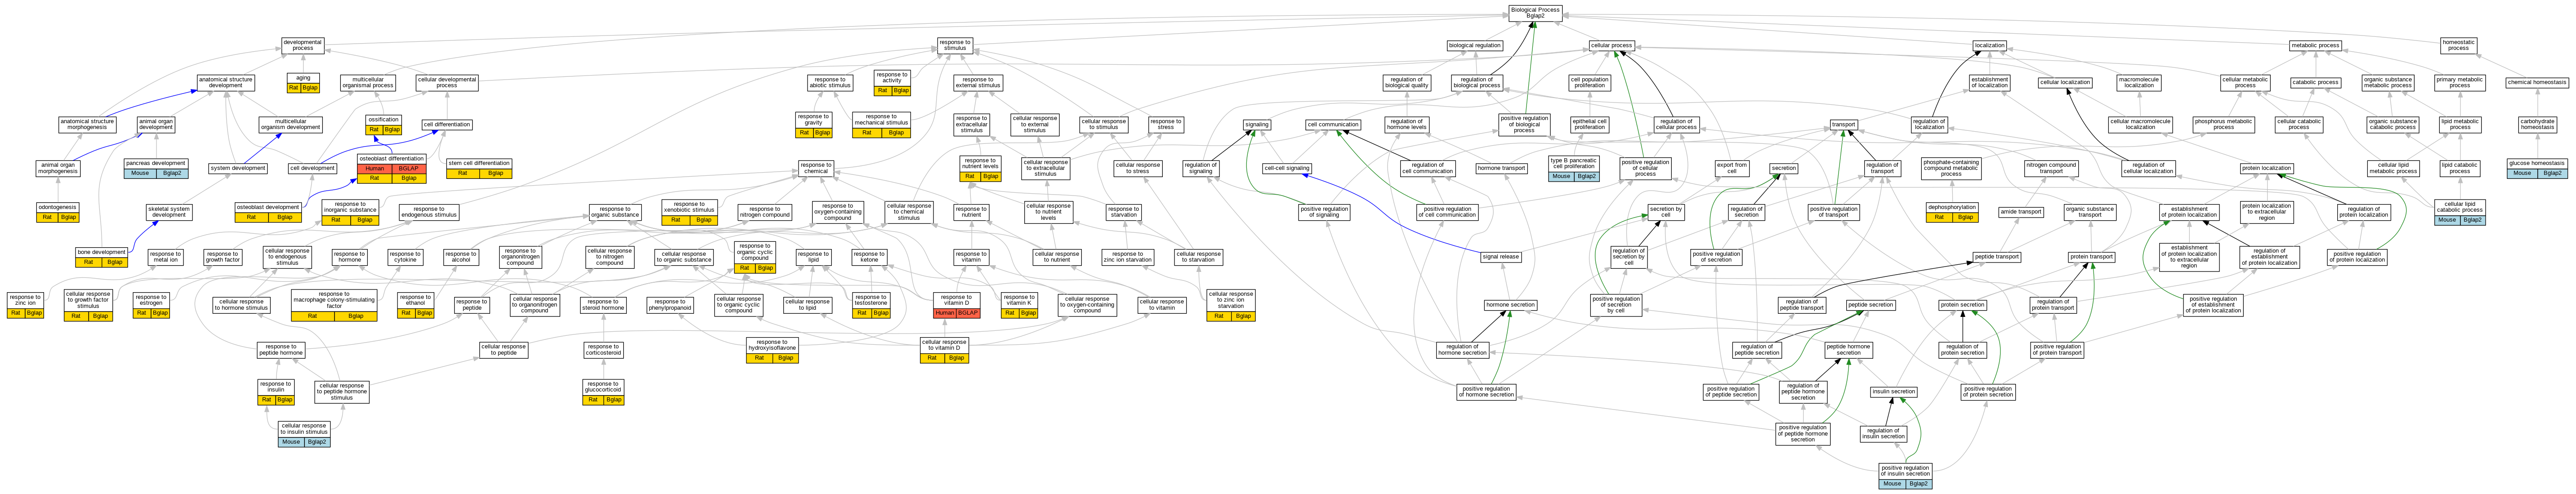This screenshot has width=2576, height=494.
Task: Select the 'cellular lipid catabolic process' node label
Action: [2460, 207]
